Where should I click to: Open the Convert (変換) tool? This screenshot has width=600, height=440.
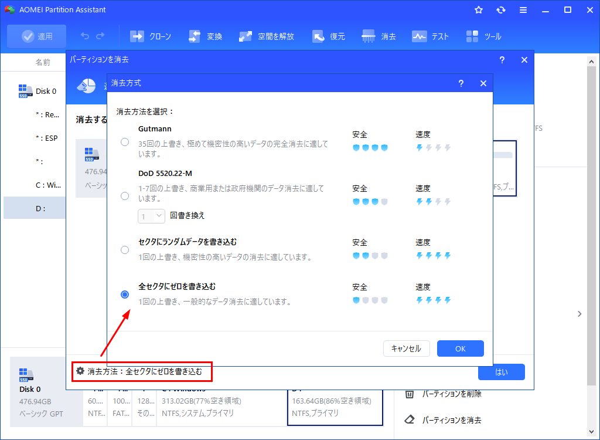tap(195, 36)
